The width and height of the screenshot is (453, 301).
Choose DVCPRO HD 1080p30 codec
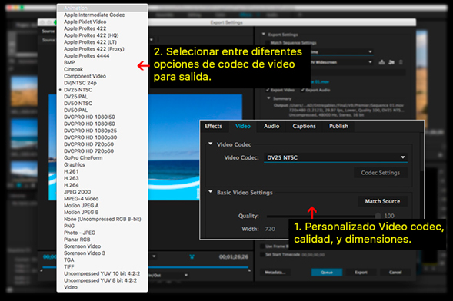(102, 137)
